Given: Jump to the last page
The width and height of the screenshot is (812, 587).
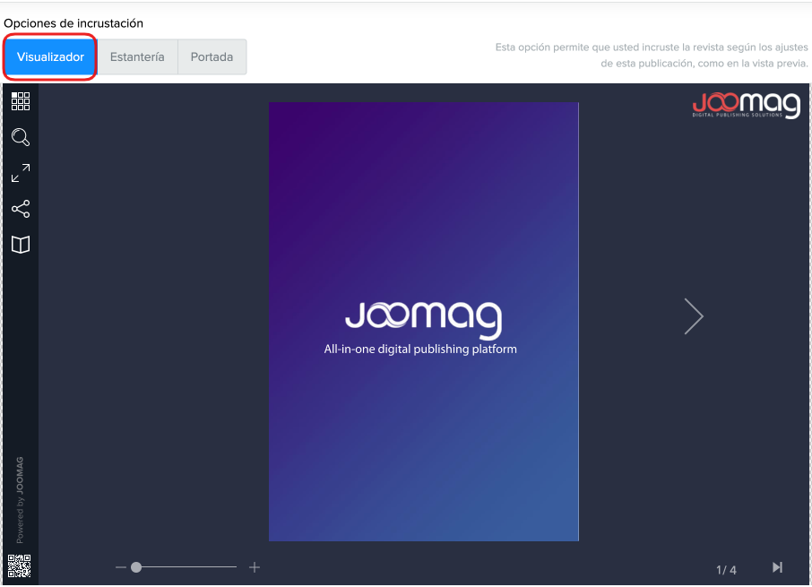Looking at the screenshot, I should [777, 567].
